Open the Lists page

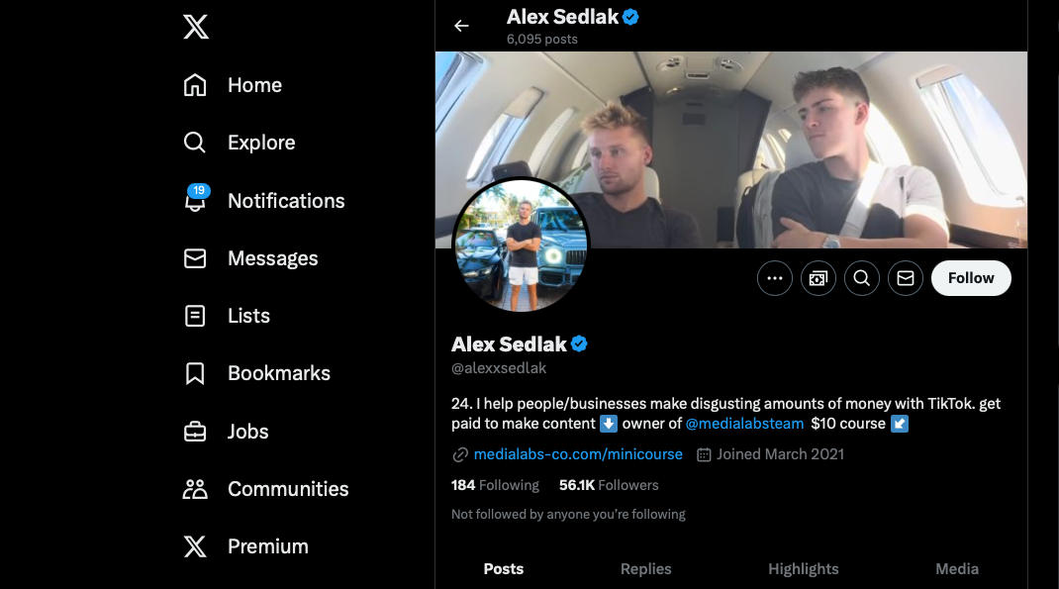[249, 316]
